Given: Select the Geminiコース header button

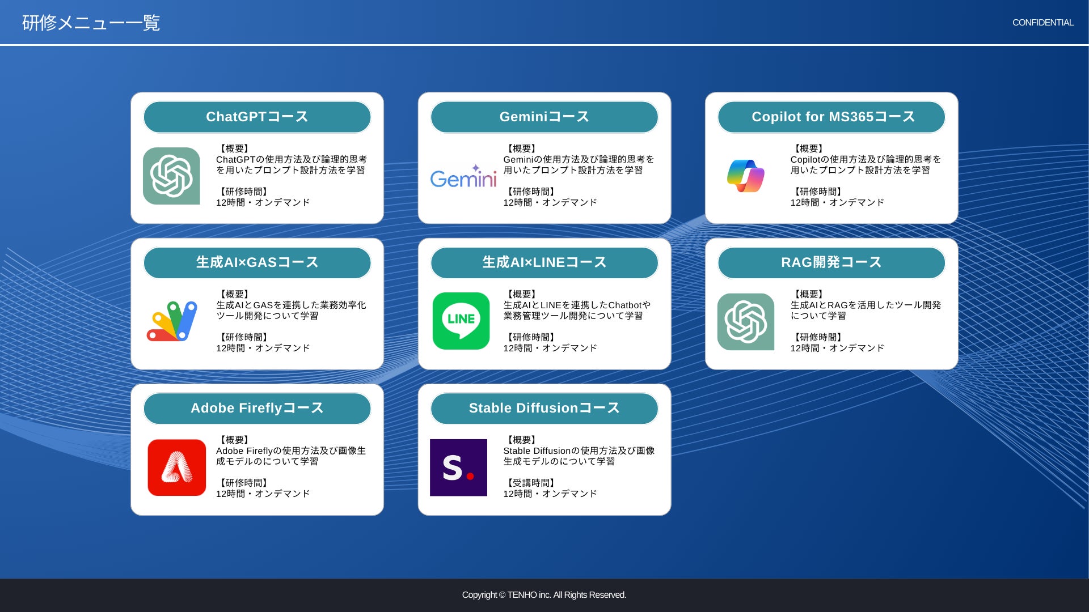Looking at the screenshot, I should pos(544,117).
